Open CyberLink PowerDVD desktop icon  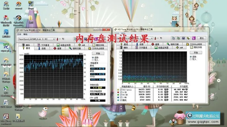18,21
